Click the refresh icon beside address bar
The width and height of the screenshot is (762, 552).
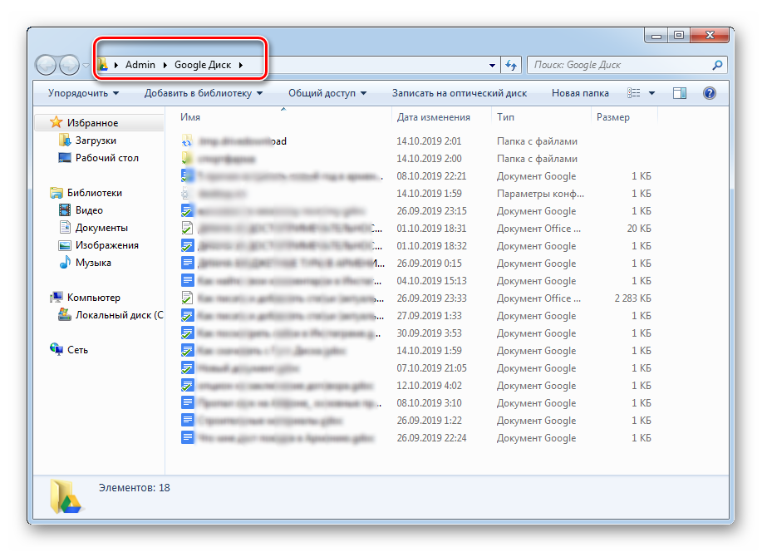(512, 65)
